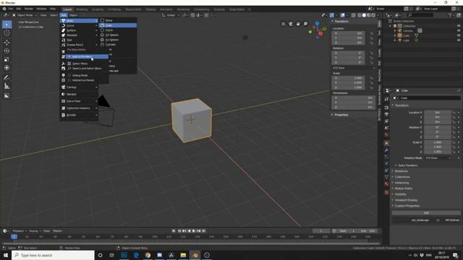This screenshot has width=463, height=260.
Task: Open the Object properties tab icon
Action: click(386, 143)
